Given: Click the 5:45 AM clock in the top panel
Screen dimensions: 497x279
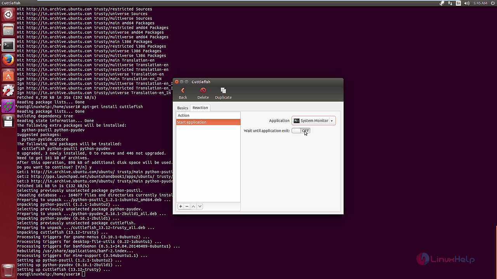Looking at the screenshot, I should coord(480,3).
